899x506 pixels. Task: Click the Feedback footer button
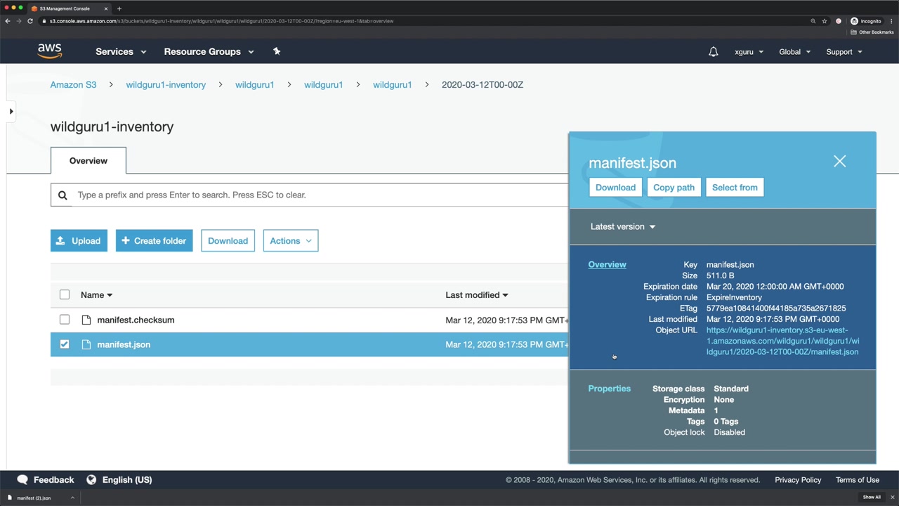coord(45,479)
